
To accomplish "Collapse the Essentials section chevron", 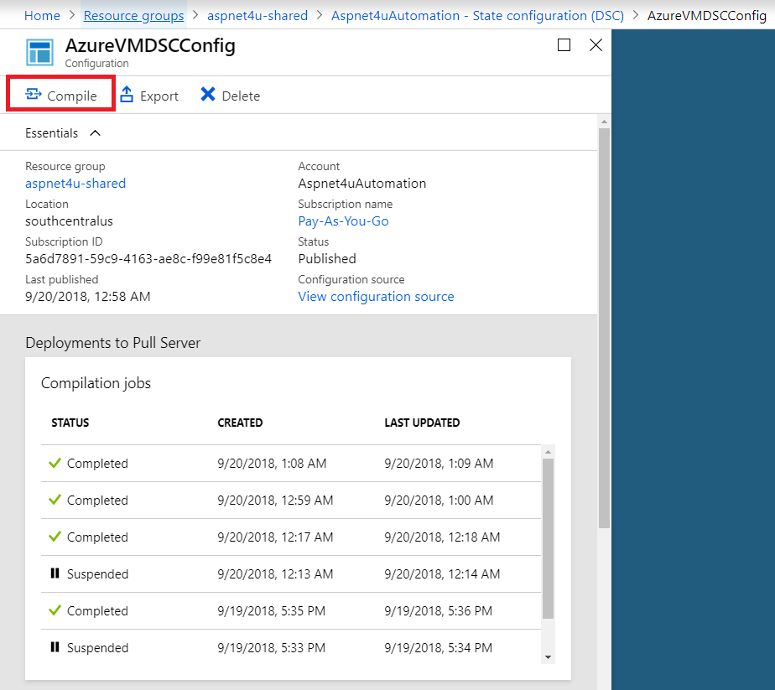I will tap(96, 132).
